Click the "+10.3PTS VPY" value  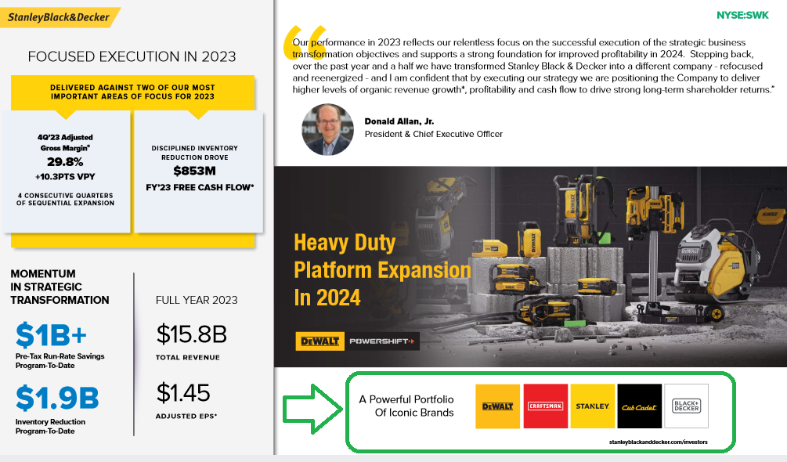pos(65,176)
